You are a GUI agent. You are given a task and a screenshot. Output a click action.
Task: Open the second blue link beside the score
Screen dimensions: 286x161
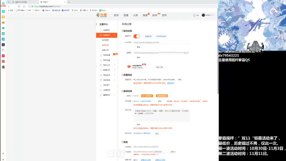pos(160,160)
